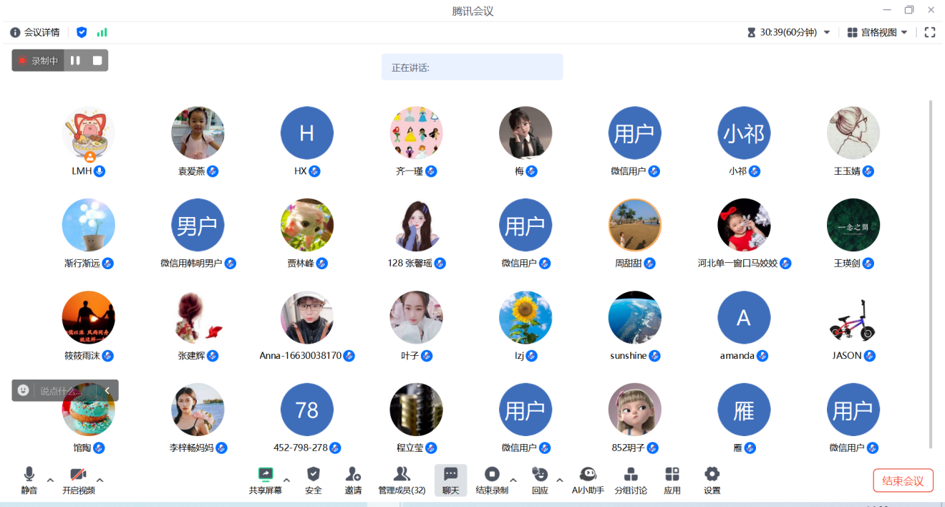Select the lzj sunflower avatar
Viewport: 945px width, 507px height.
click(525, 317)
